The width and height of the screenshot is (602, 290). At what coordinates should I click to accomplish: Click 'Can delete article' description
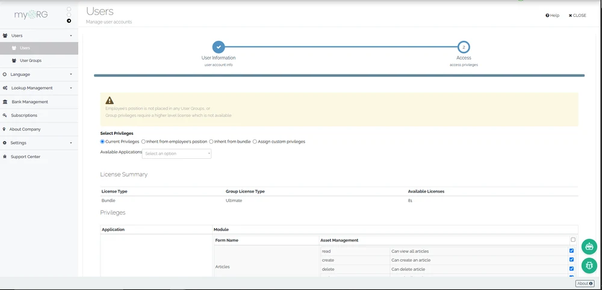pos(408,269)
